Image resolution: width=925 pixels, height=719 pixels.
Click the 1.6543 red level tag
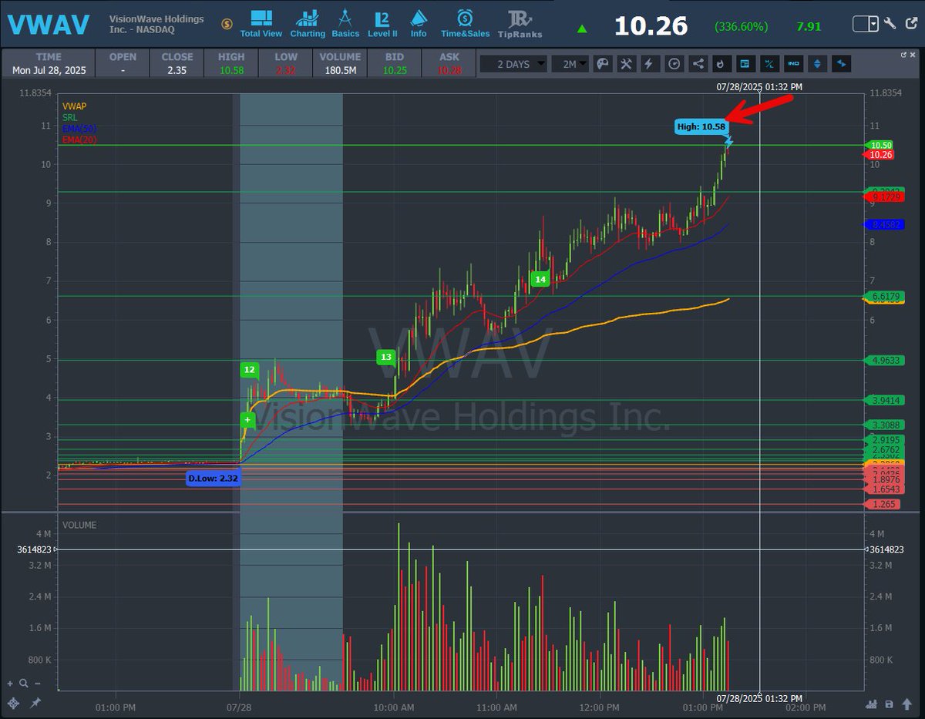click(884, 489)
